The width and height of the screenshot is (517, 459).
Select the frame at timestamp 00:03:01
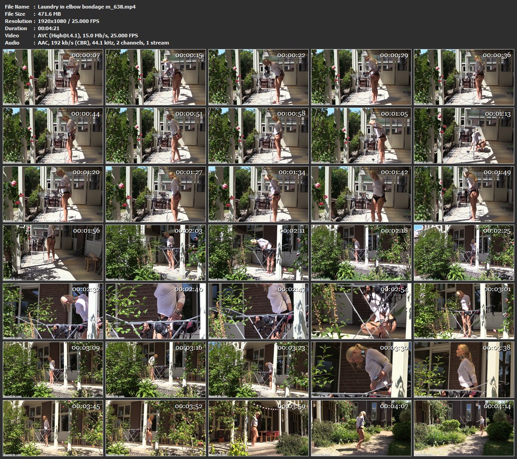(464, 311)
